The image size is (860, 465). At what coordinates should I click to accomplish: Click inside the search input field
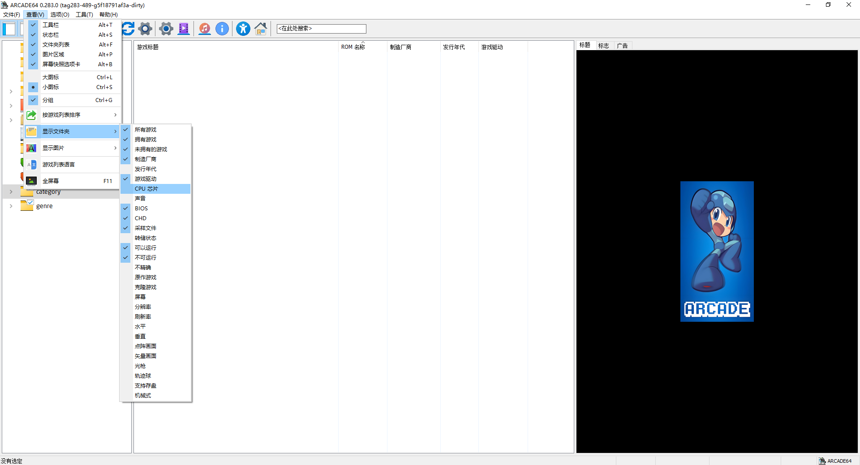coord(321,28)
